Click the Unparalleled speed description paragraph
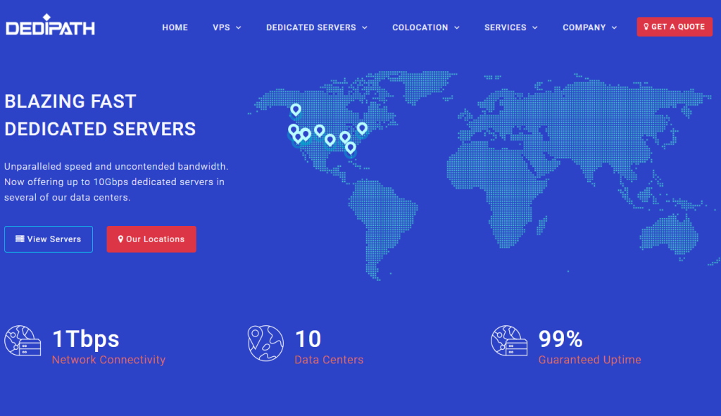 point(116,182)
